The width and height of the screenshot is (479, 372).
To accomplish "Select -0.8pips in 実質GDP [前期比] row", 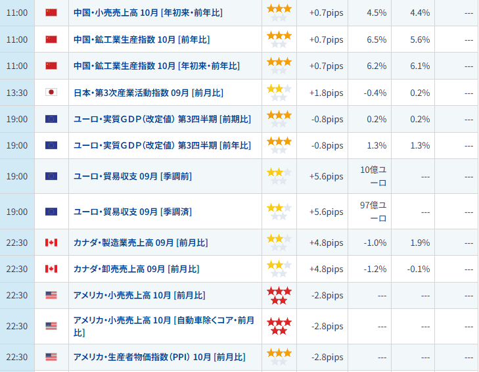I will coord(327,119).
